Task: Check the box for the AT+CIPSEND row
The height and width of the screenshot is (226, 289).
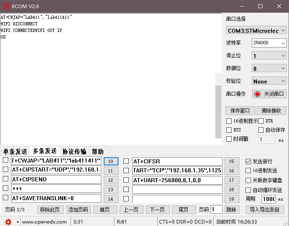Action: pyautogui.click(x=5, y=179)
